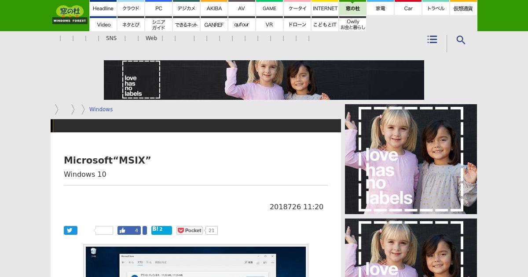Screen dimensions: 528x277
Task: Open the シニアガイド tab
Action: 158,24
